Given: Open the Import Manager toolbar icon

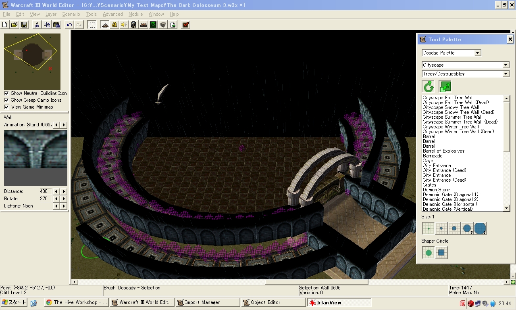Looking at the screenshot, I should click(173, 25).
